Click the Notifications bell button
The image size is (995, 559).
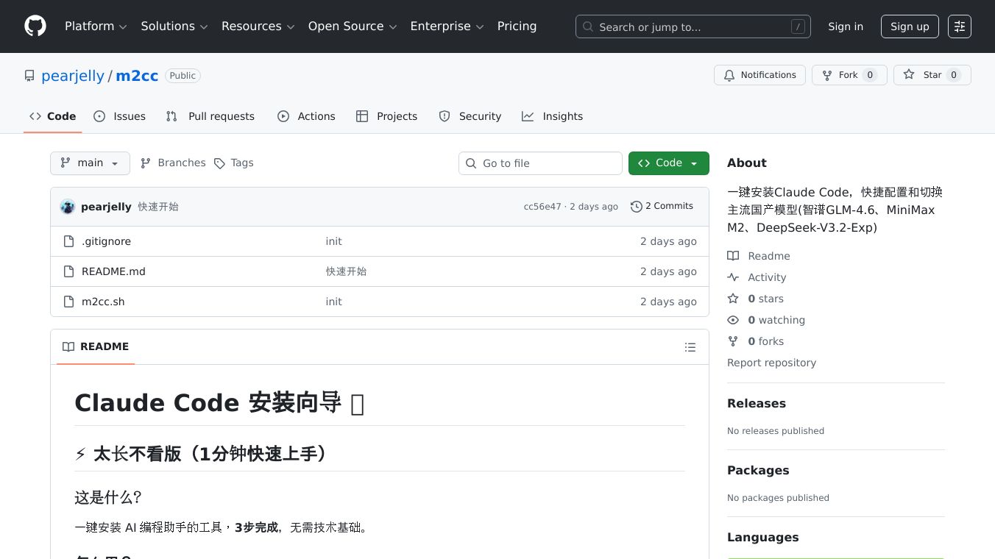(x=759, y=75)
